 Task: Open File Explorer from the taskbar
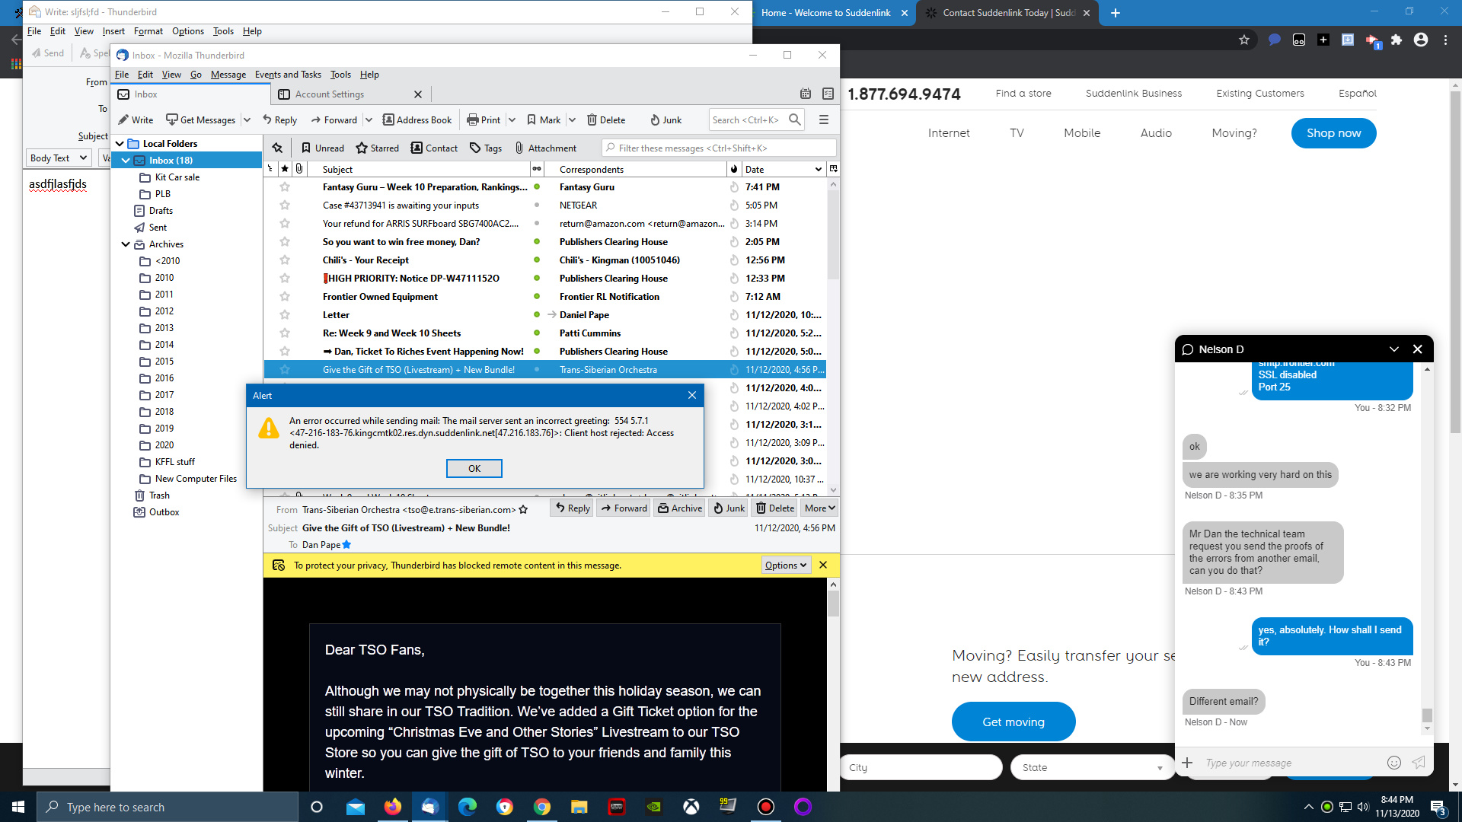coord(579,807)
